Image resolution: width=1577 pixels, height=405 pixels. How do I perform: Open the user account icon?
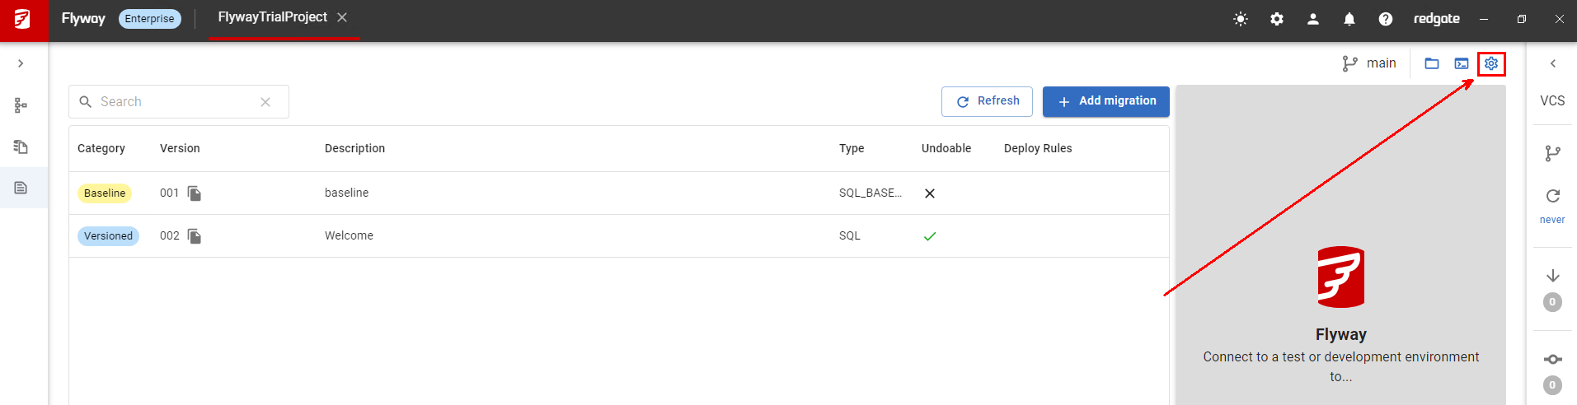[x=1313, y=19]
